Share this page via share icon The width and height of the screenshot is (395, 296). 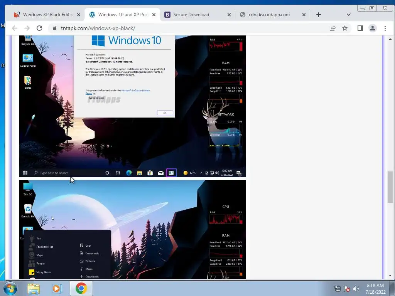333,28
